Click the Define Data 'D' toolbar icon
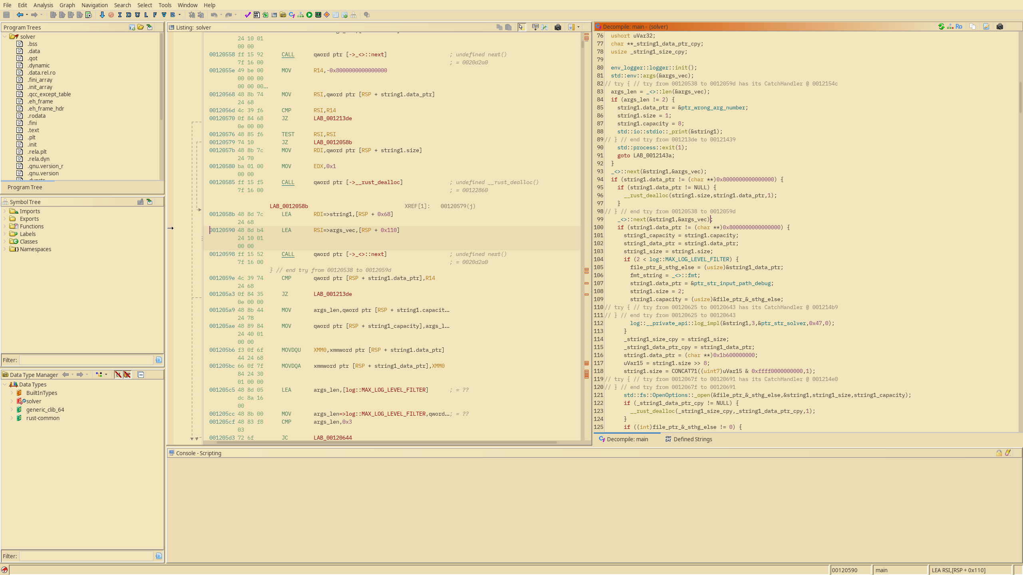Image resolution: width=1023 pixels, height=575 pixels. [x=128, y=15]
